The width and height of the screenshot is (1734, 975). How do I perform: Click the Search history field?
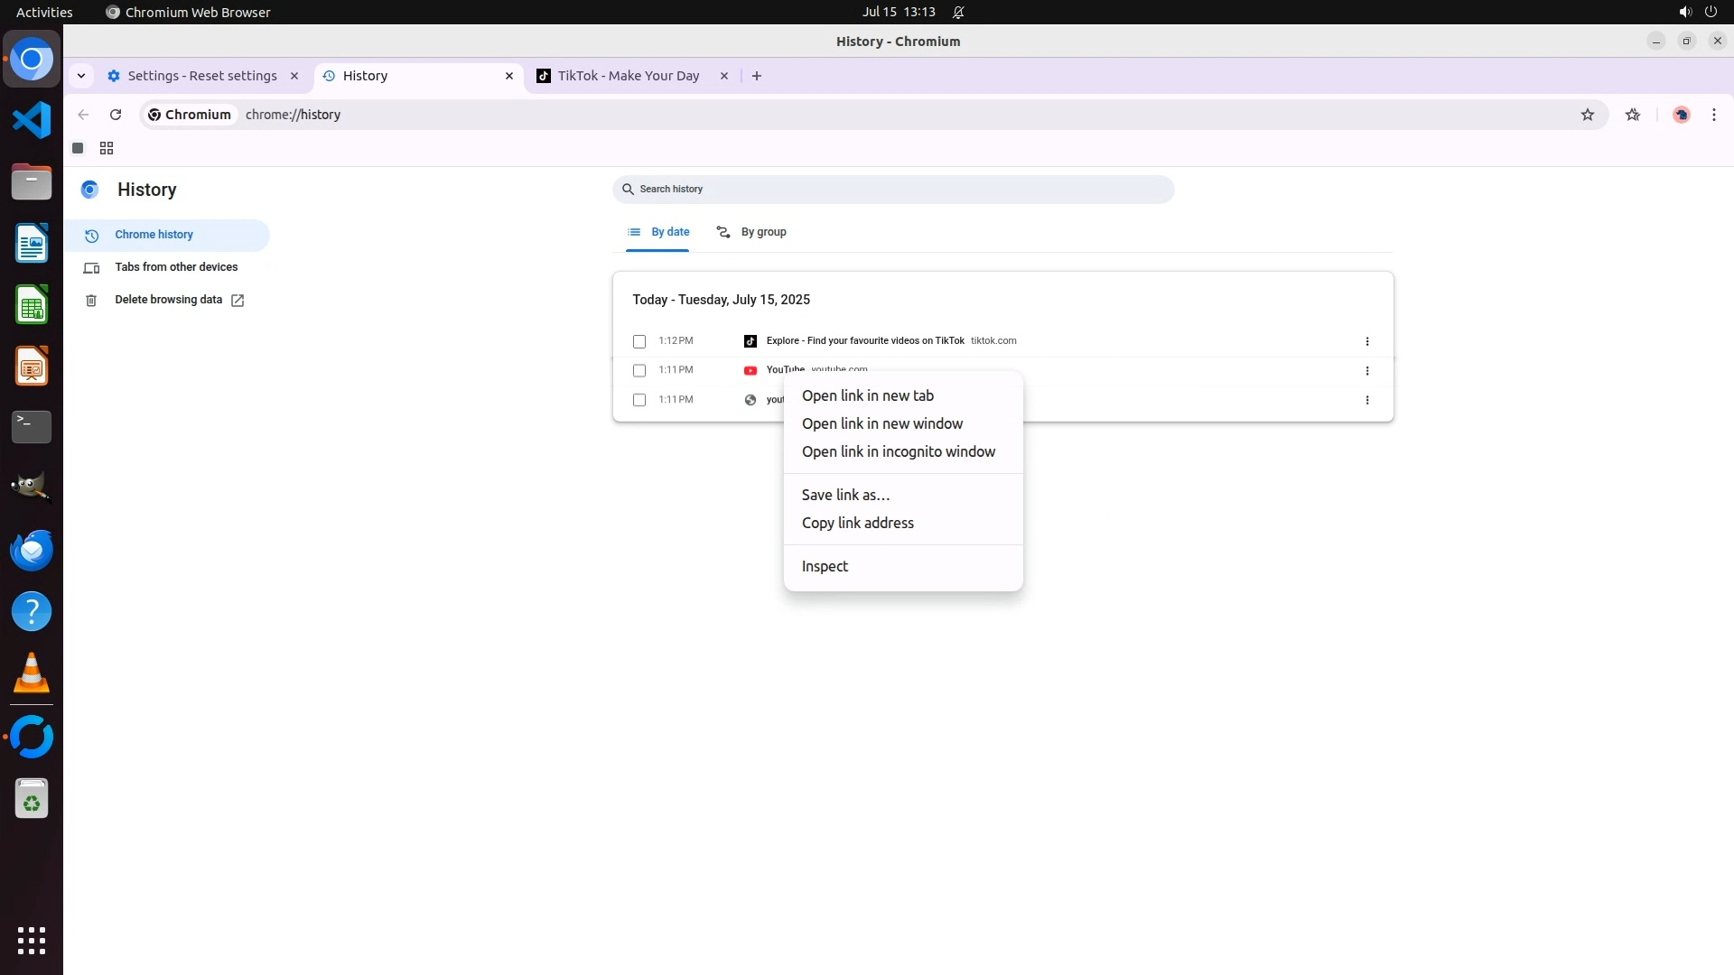click(894, 190)
